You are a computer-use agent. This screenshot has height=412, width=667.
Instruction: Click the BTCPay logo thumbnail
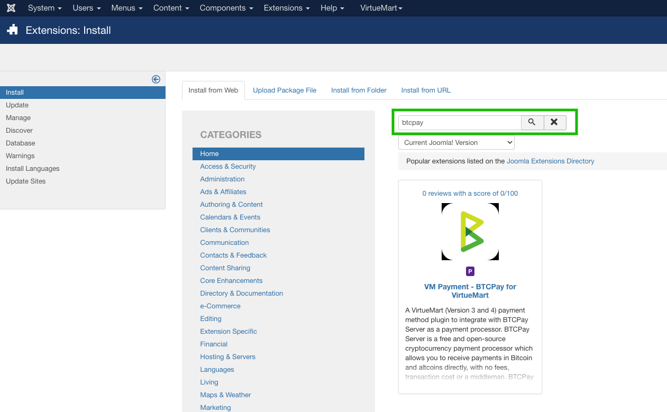pyautogui.click(x=470, y=232)
